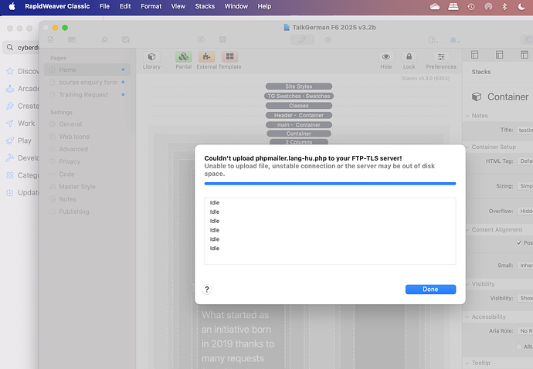The width and height of the screenshot is (533, 369).
Task: Switch to Edit mode with pencil icon
Action: tap(302, 39)
